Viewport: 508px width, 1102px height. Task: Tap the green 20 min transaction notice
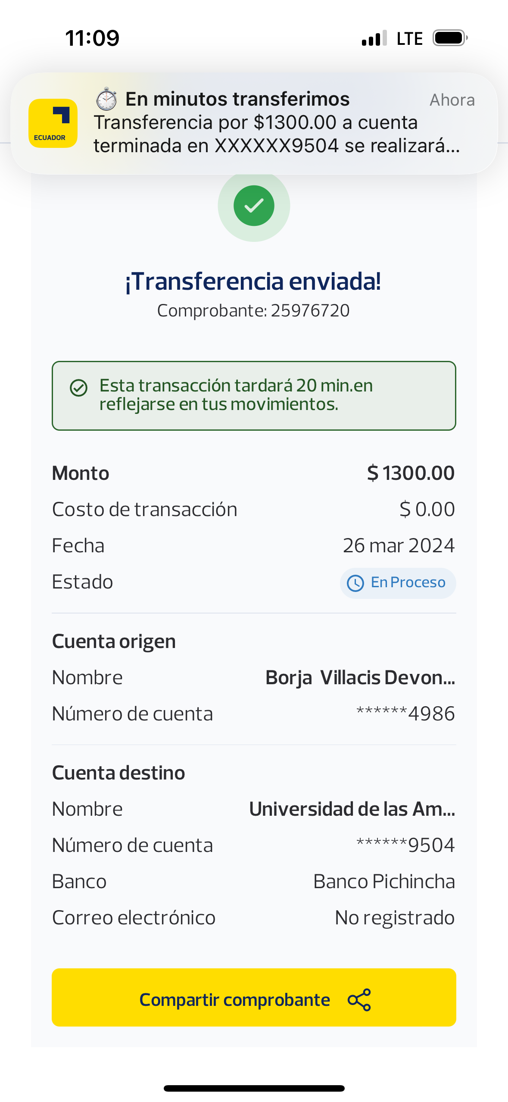coord(254,395)
